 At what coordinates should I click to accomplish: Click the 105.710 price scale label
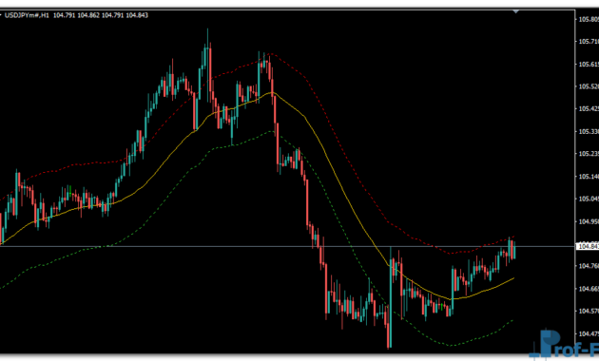pos(589,42)
